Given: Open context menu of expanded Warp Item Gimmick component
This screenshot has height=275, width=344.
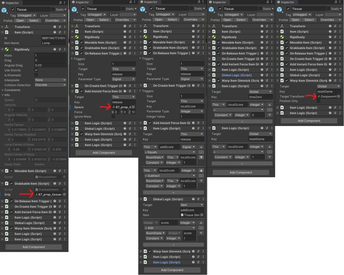Looking at the screenshot, I should click(x=340, y=81).
